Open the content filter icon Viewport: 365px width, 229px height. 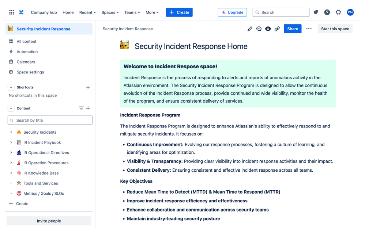tap(81, 108)
